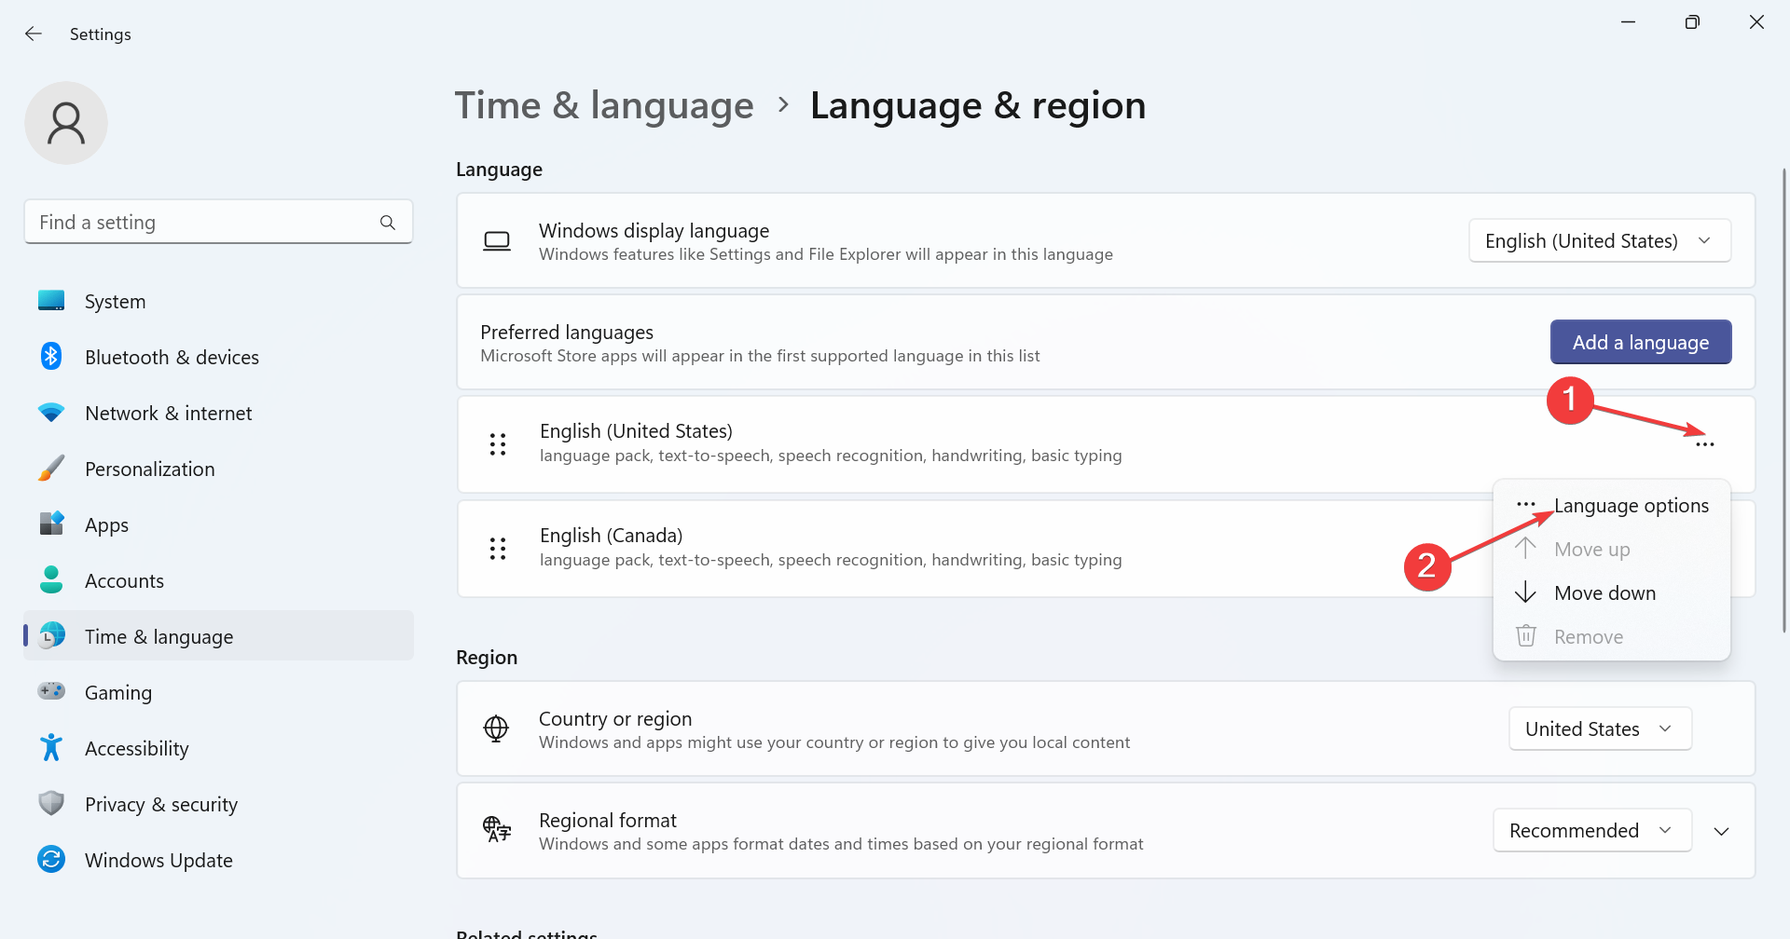Click the search magnifier icon
This screenshot has width=1790, height=939.
(x=388, y=223)
